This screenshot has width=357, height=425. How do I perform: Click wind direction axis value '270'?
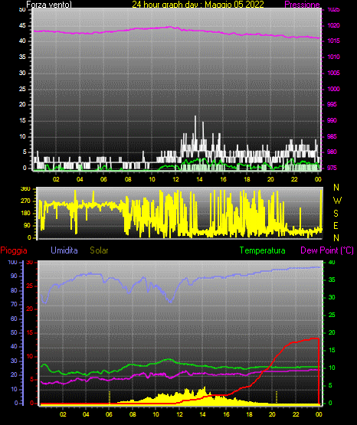pos(25,201)
